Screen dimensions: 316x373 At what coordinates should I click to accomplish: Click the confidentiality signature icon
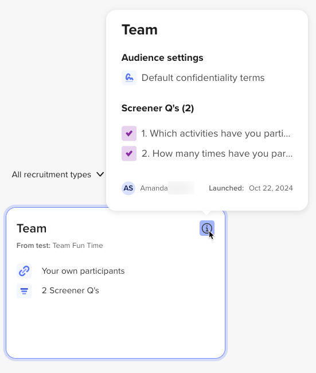[x=129, y=77]
